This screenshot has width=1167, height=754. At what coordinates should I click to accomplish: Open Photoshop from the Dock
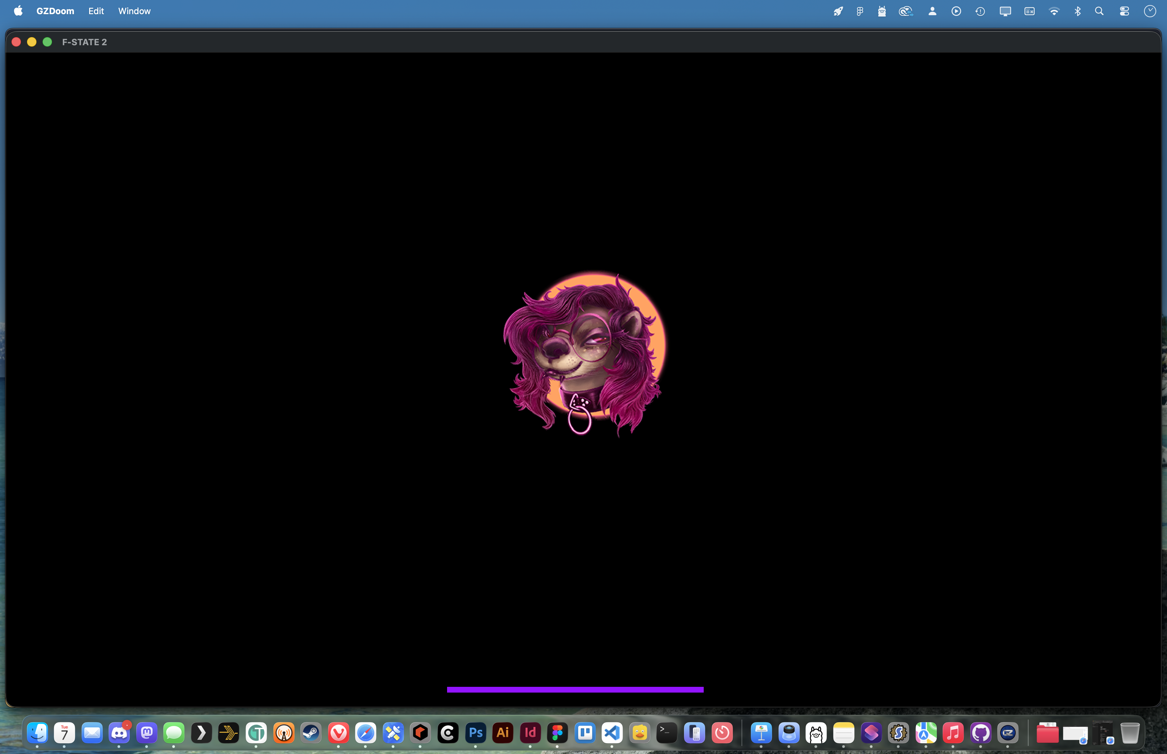(475, 733)
